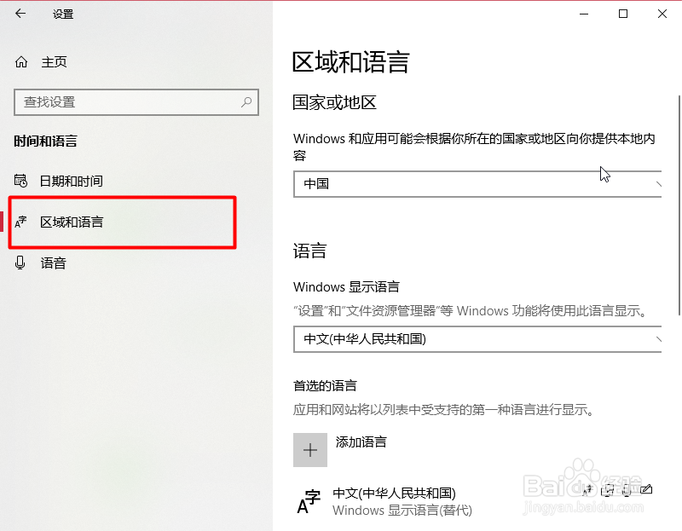Click the calendar icon beside 日期和时间
This screenshot has height=531, width=682.
pyautogui.click(x=20, y=181)
